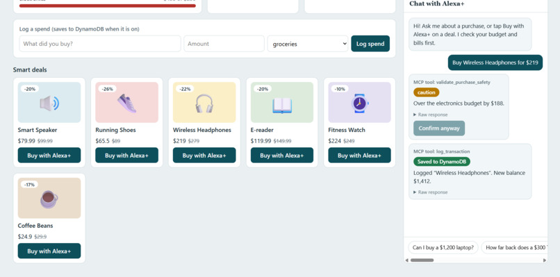Click the E-reader product name

click(262, 130)
